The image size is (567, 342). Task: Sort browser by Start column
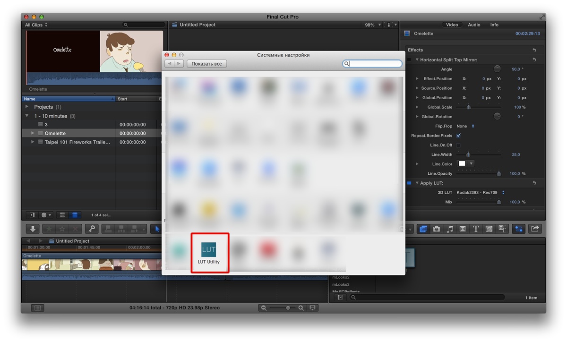137,99
